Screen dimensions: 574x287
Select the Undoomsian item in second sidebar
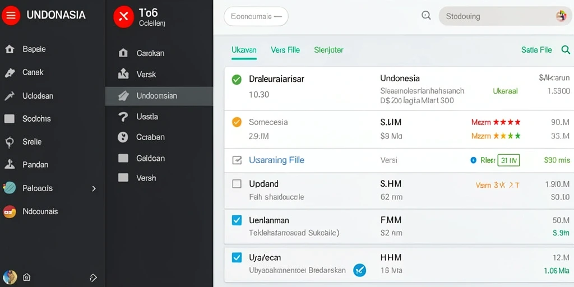[159, 96]
